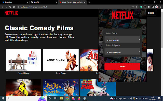Click the red 31694 genre code button
The height and width of the screenshot is (101, 163).
[x=122, y=66]
